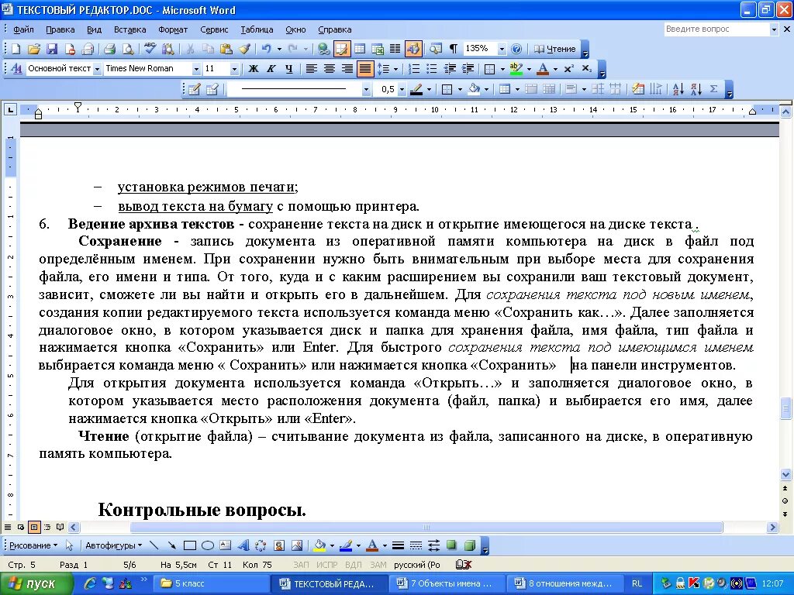Save the document with the diskette icon
This screenshot has width=794, height=595.
pos(52,49)
